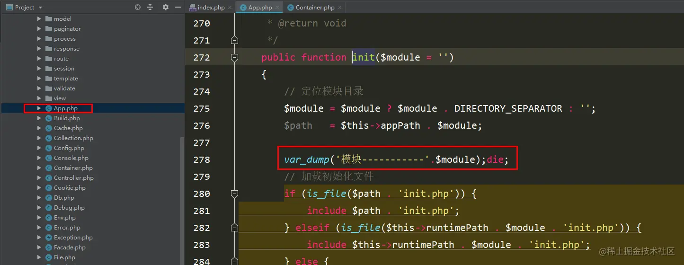
Task: Close the App.php tab
Action: pyautogui.click(x=277, y=8)
